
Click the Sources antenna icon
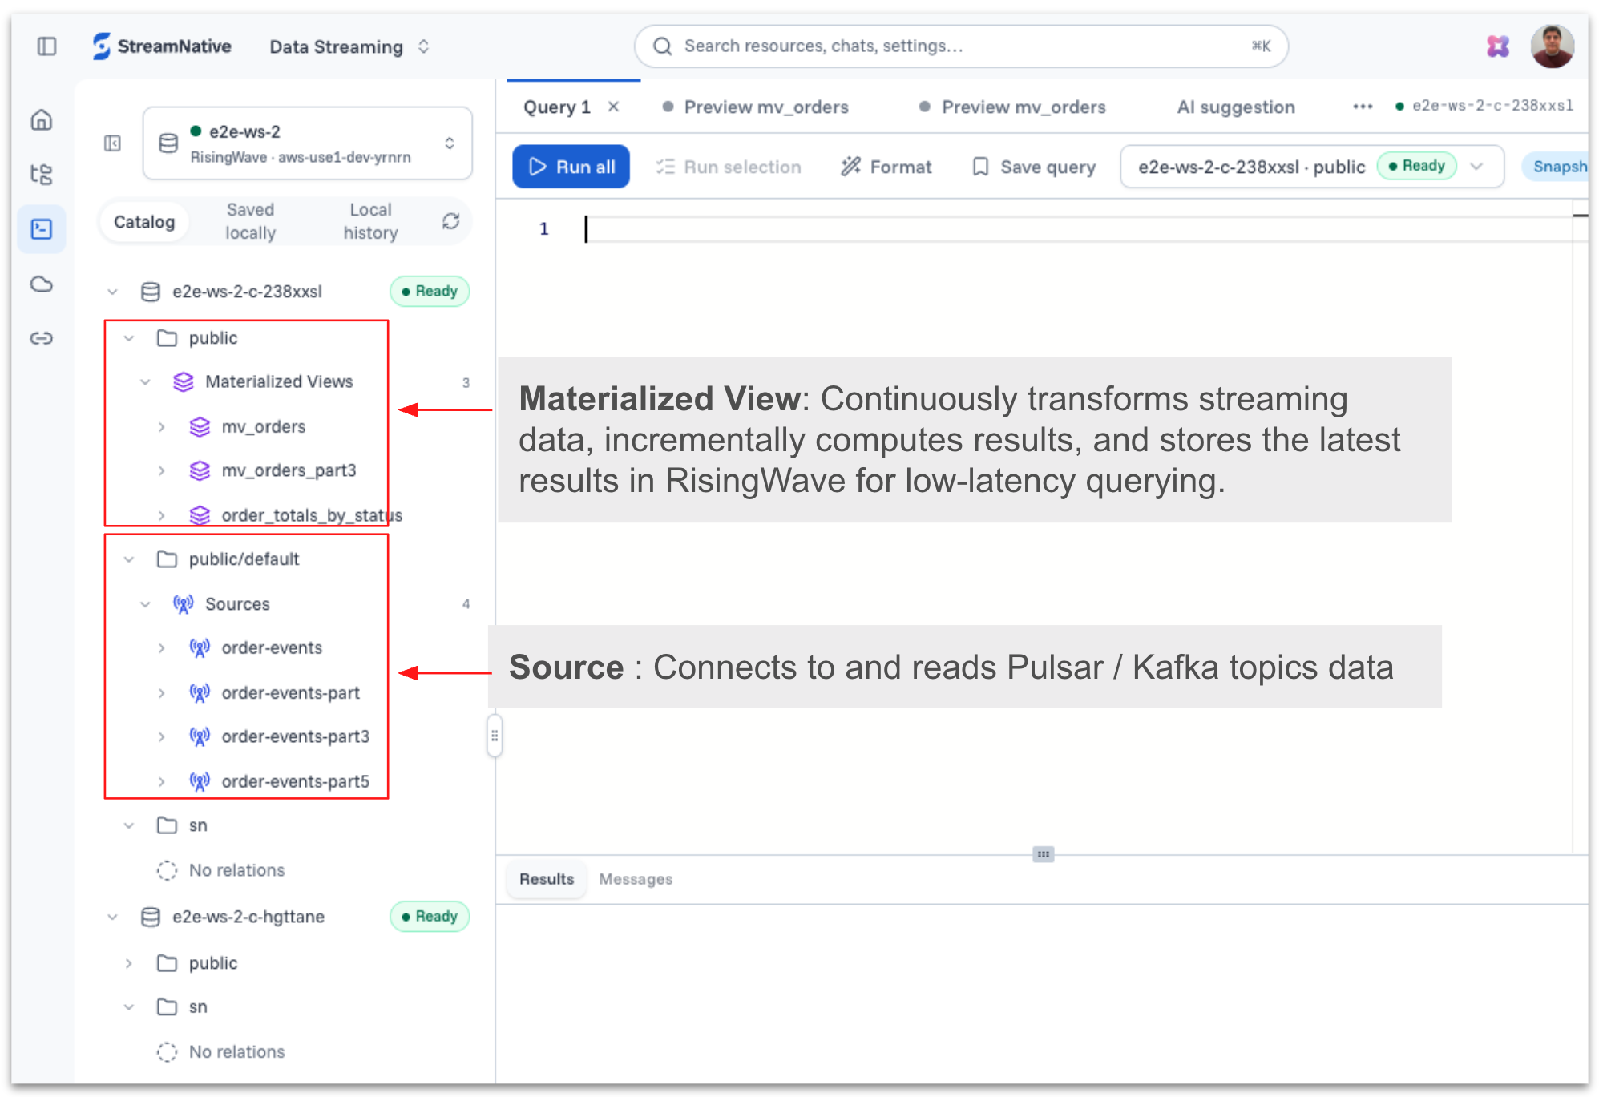[184, 604]
